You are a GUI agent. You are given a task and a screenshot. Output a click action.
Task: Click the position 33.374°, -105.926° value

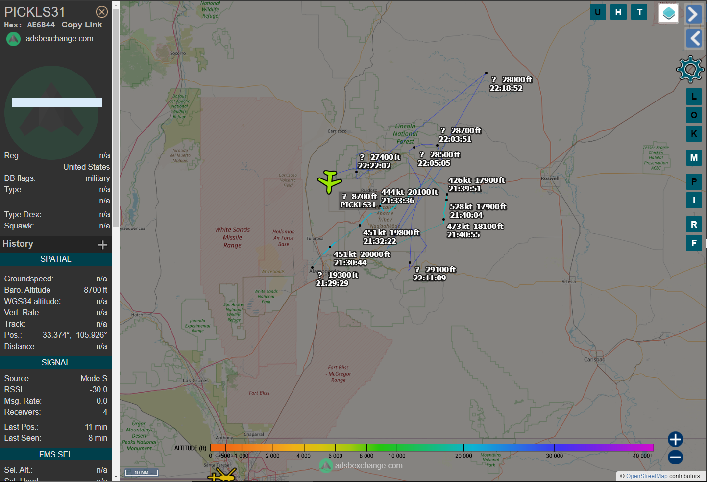tap(74, 335)
